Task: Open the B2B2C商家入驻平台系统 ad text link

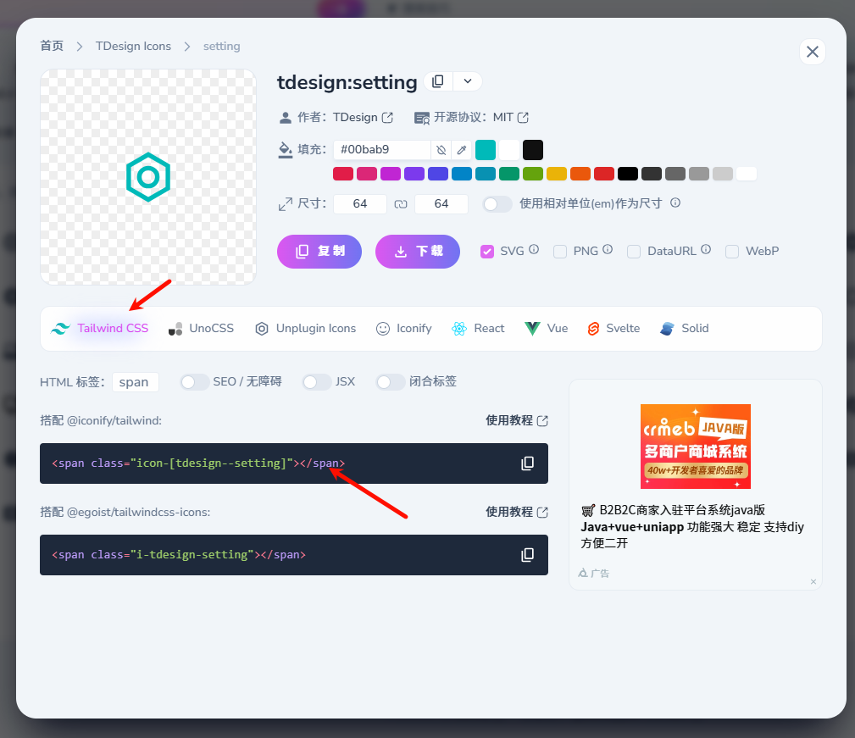Action: coord(692,526)
